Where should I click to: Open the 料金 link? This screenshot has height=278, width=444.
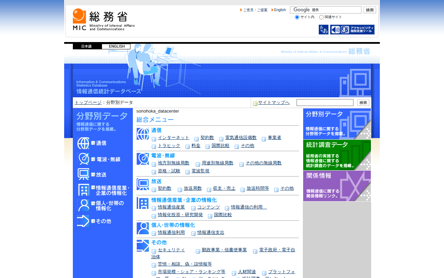click(196, 146)
